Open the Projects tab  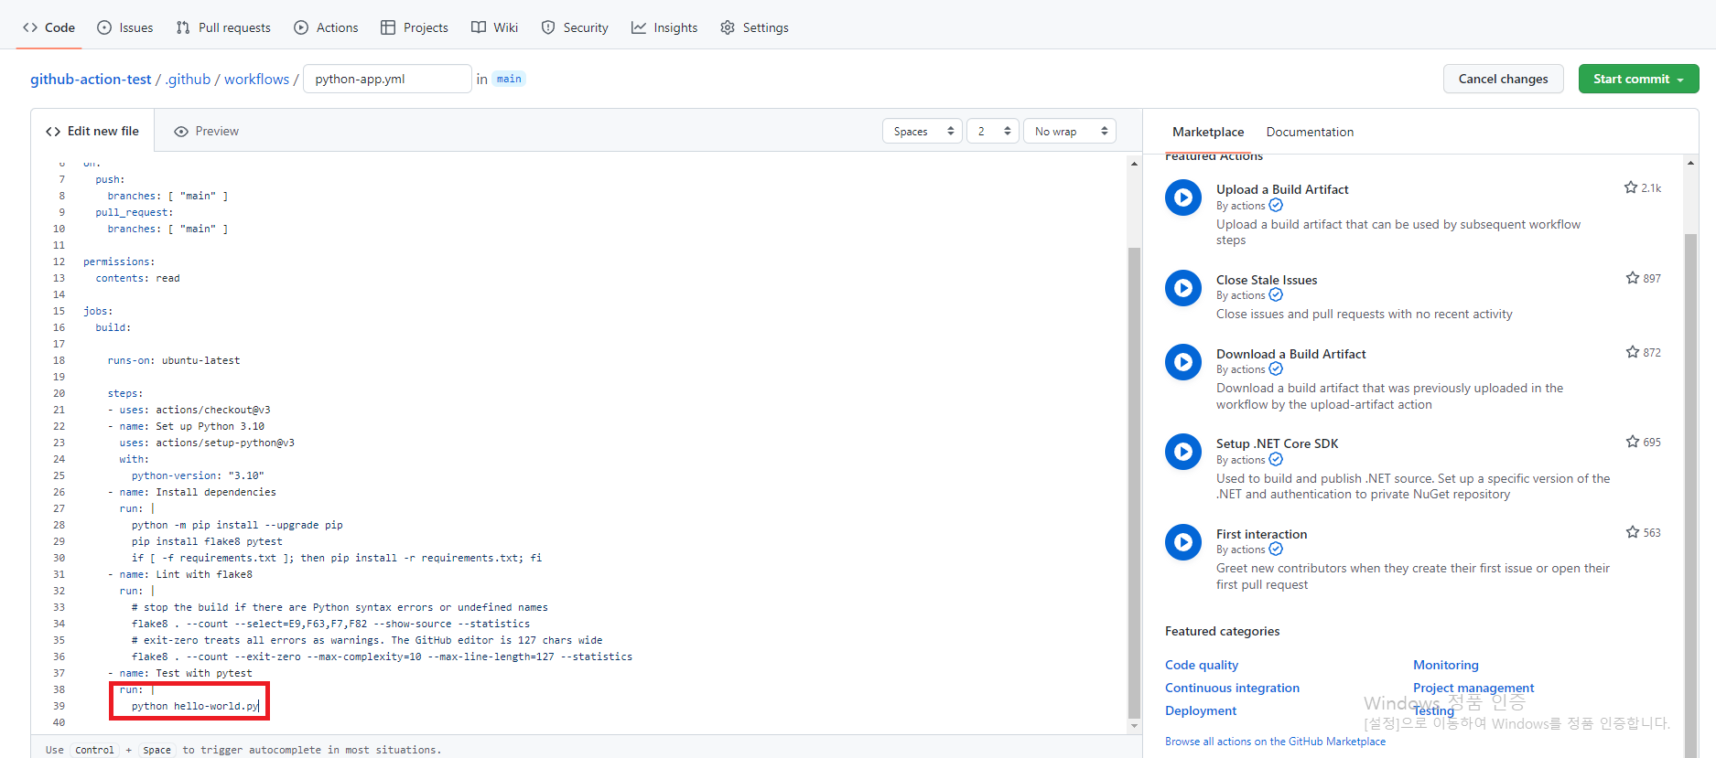click(x=415, y=27)
